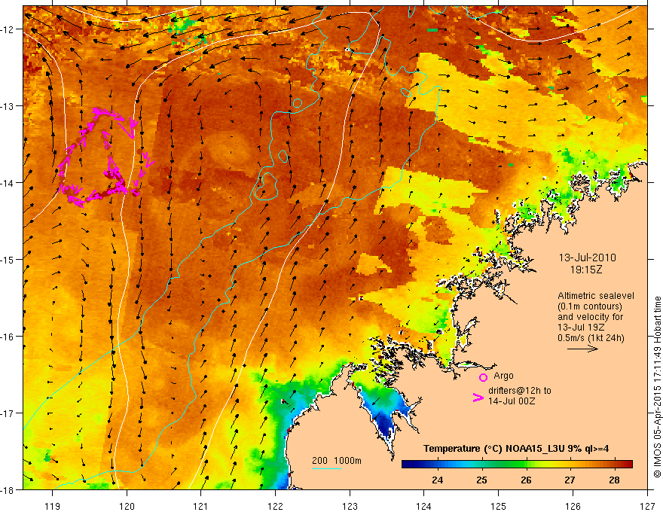Viewport: 663px width, 512px height.
Task: Click the colorbar tick label "26"
Action: coord(526,480)
